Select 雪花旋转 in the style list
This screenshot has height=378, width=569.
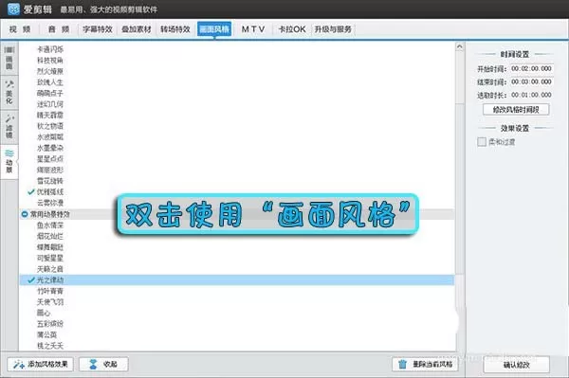pyautogui.click(x=50, y=181)
